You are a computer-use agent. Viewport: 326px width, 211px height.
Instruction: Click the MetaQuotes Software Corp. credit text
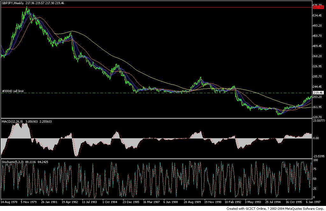coord(305,208)
